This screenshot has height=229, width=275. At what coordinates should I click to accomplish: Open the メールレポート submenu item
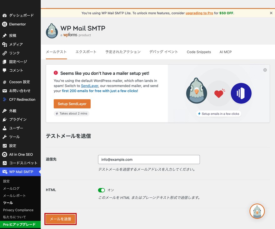14,196
